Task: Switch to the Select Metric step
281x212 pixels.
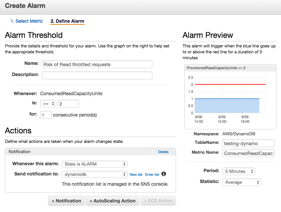Action: click(27, 21)
